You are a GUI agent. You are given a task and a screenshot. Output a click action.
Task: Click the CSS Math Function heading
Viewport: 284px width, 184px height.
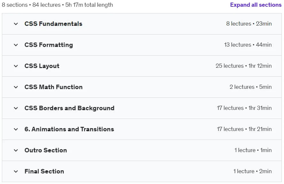[x=54, y=87]
